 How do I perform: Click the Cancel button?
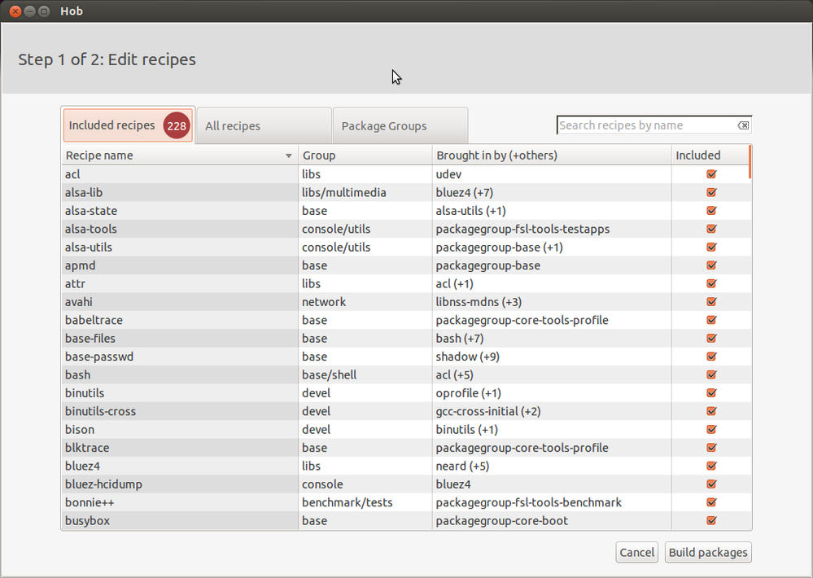point(636,552)
